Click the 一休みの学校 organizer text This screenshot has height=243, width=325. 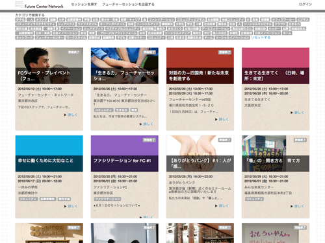28,187
